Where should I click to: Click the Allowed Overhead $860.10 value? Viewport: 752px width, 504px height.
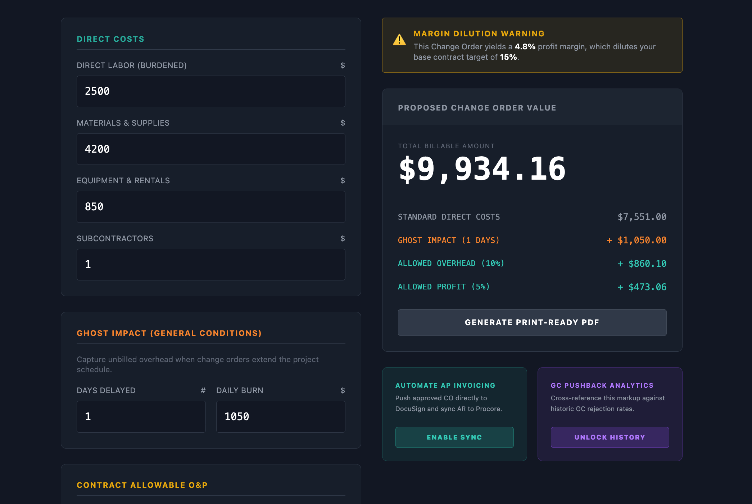click(x=642, y=264)
